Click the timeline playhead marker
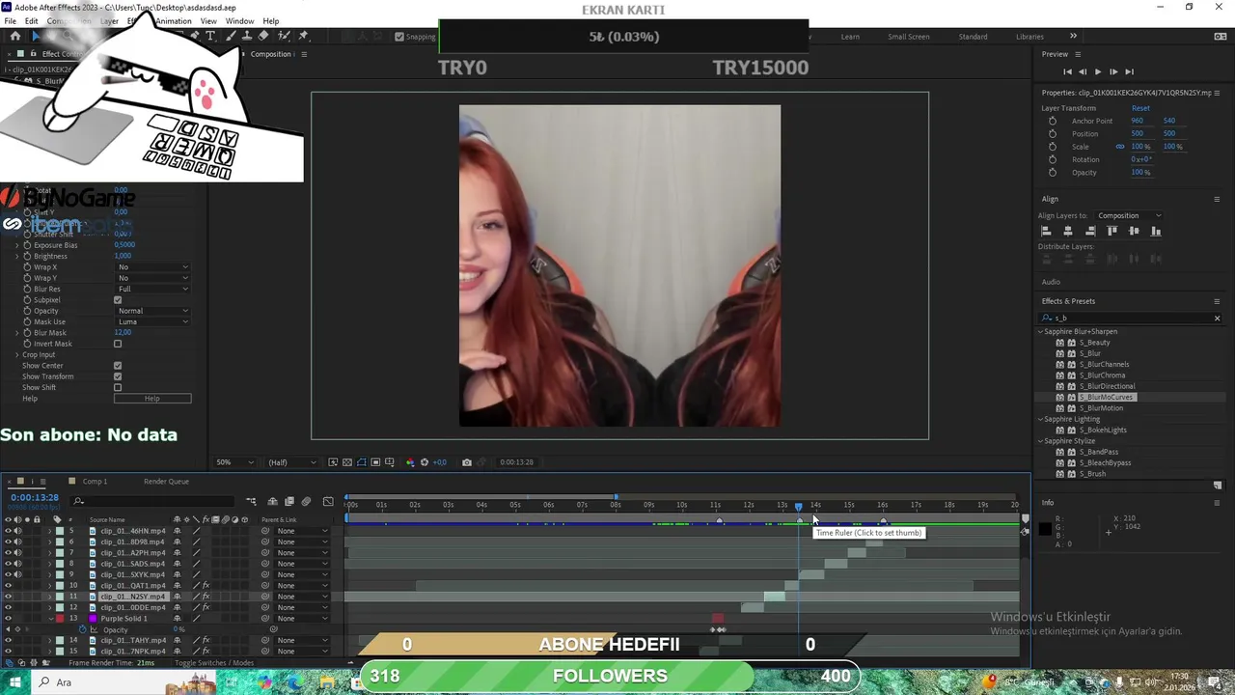The height and width of the screenshot is (695, 1235). click(x=798, y=506)
